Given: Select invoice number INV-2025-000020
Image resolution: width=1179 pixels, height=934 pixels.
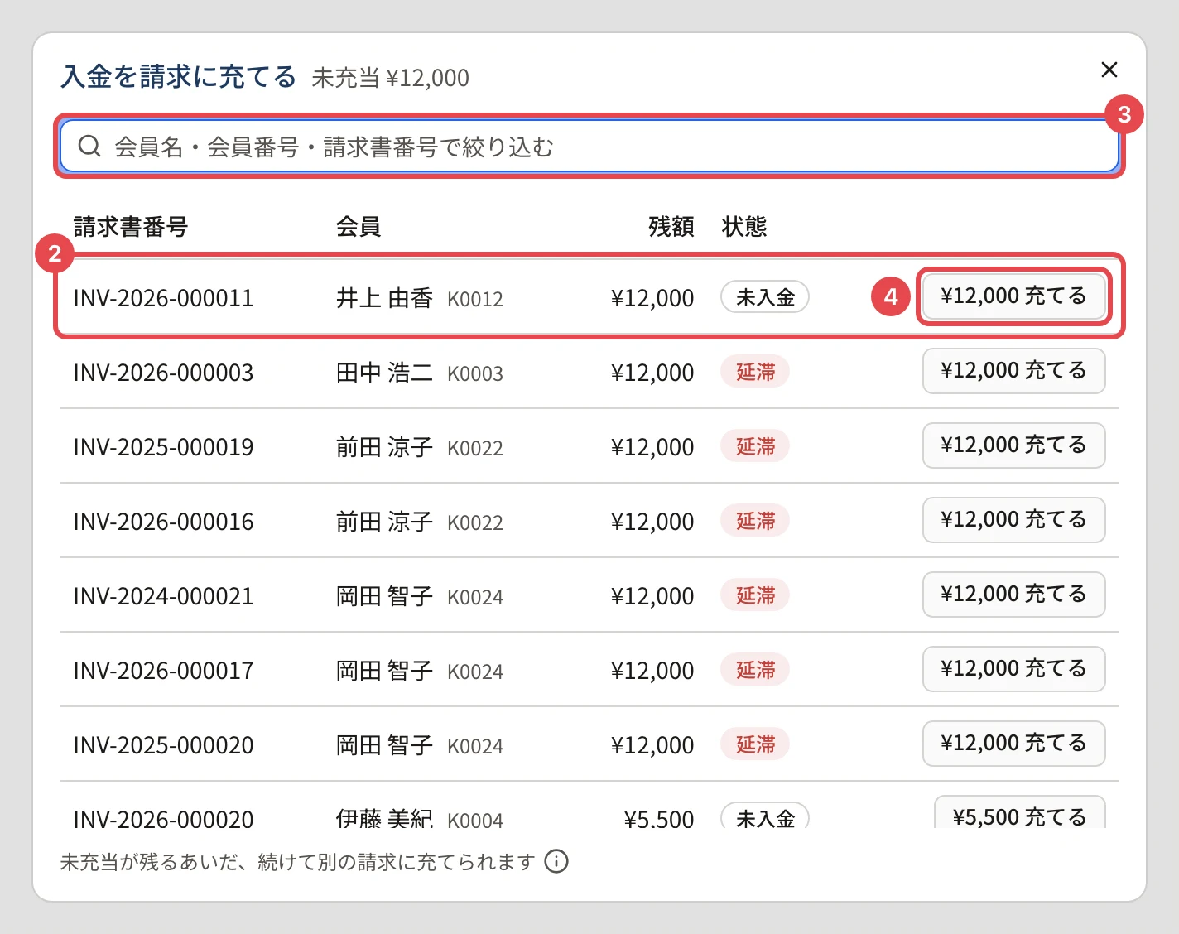Looking at the screenshot, I should (163, 745).
